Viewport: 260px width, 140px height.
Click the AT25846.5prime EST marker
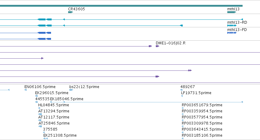tap(40, 126)
